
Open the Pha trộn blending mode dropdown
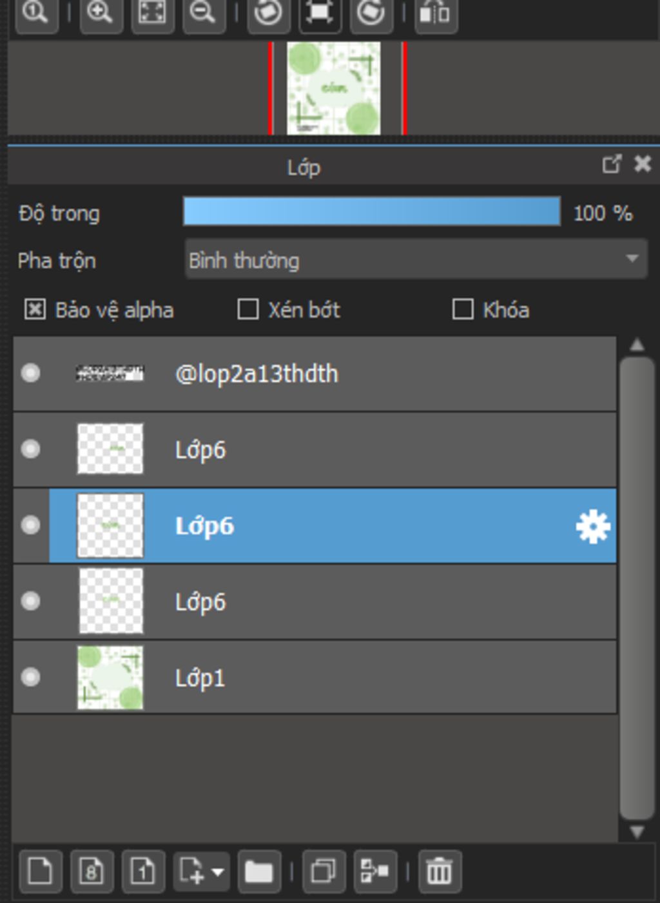coord(416,260)
